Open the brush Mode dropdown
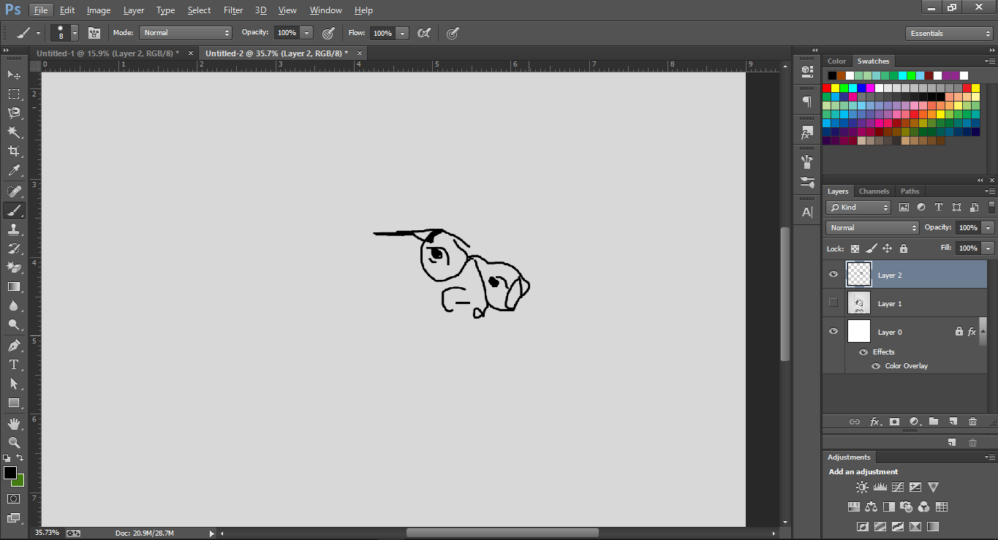 pyautogui.click(x=186, y=33)
